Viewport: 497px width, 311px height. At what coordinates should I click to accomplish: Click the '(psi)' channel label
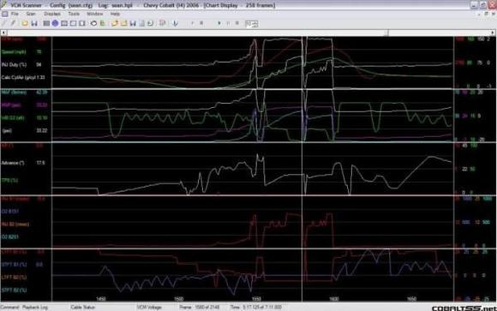[7, 130]
